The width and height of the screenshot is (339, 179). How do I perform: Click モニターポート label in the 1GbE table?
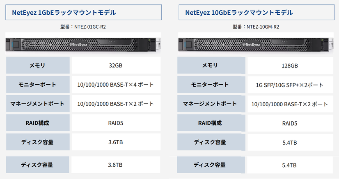click(38, 85)
